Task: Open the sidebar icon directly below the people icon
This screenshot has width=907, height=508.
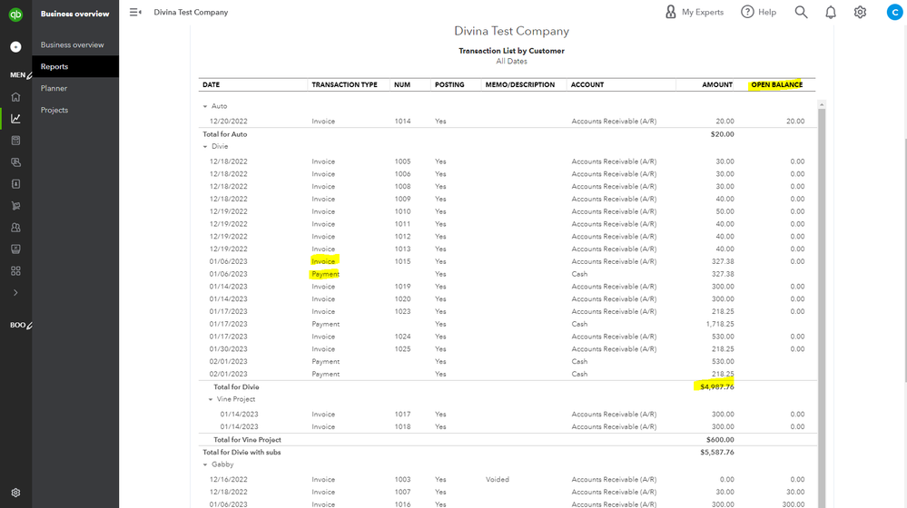Action: (x=15, y=249)
